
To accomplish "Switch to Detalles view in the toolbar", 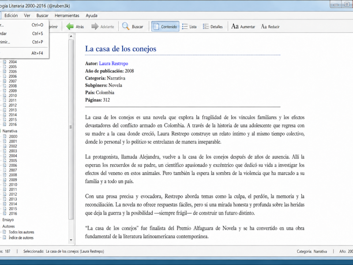I will (x=213, y=26).
